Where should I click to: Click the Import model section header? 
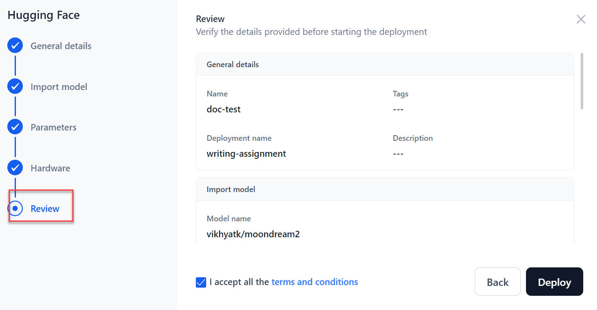click(x=231, y=189)
